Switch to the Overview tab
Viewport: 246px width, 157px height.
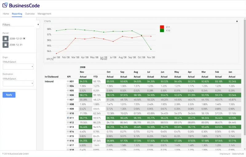pos(30,14)
